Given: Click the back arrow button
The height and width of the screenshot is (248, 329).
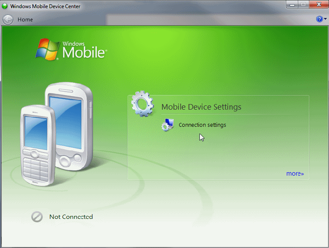Looking at the screenshot, I should click(x=8, y=20).
